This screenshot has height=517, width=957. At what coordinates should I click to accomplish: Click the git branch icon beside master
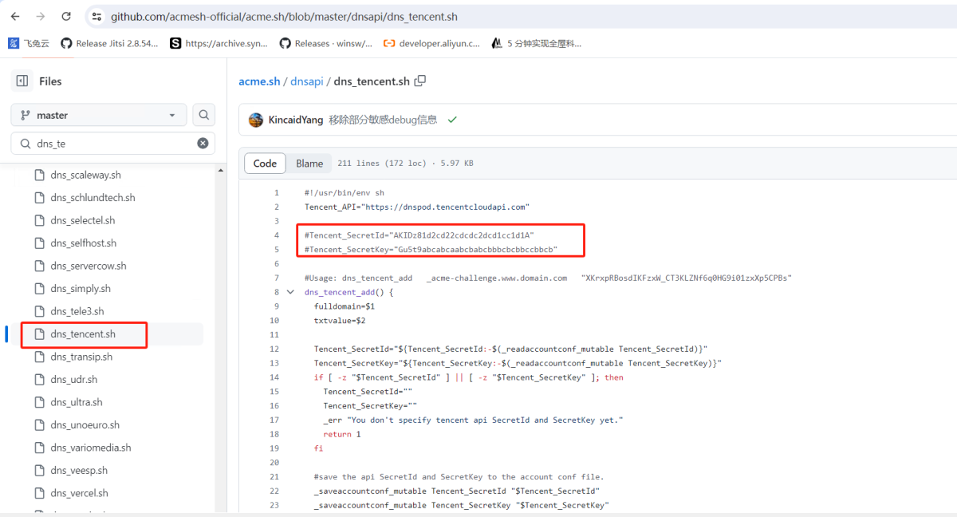[x=26, y=115]
